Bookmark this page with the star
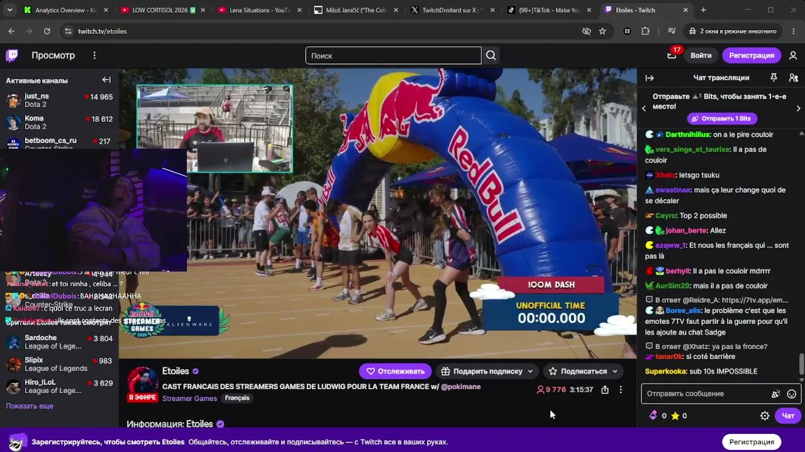 [602, 31]
